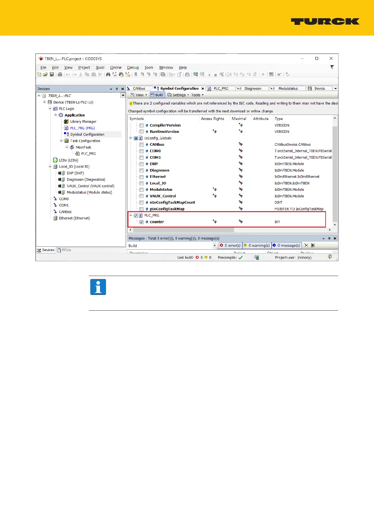374x530 pixels.
Task: Switch to the PLC_PRG editor tab
Action: (x=221, y=88)
